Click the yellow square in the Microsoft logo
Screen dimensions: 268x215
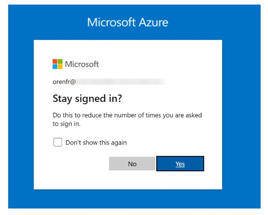(x=60, y=67)
